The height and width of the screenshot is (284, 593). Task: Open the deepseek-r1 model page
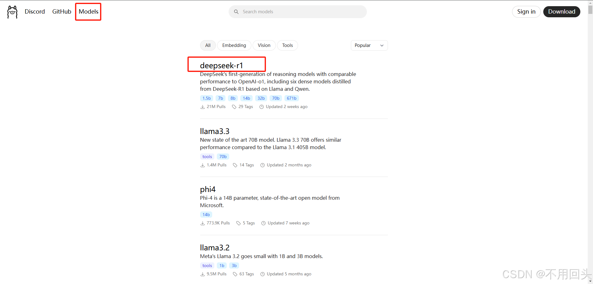221,65
